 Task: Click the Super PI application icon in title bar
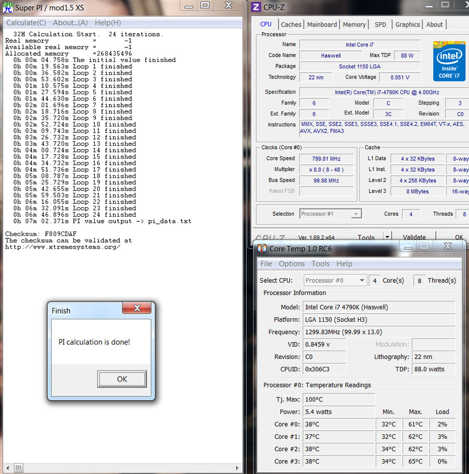click(x=8, y=7)
